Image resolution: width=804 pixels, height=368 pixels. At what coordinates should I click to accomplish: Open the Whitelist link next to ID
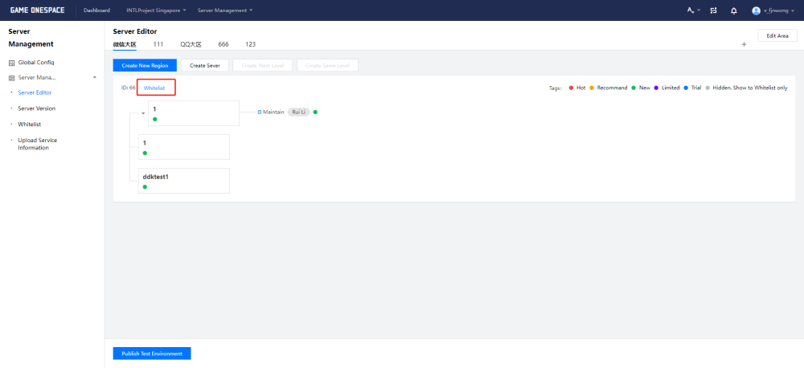click(x=154, y=88)
